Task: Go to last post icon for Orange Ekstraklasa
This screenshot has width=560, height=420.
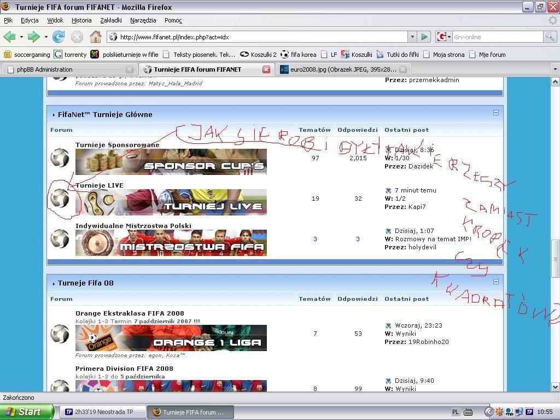Action: 388,325
